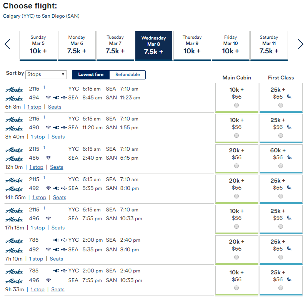308x297 pixels.
Task: Switch to Monday Mar 6 date tab
Action: [77, 46]
